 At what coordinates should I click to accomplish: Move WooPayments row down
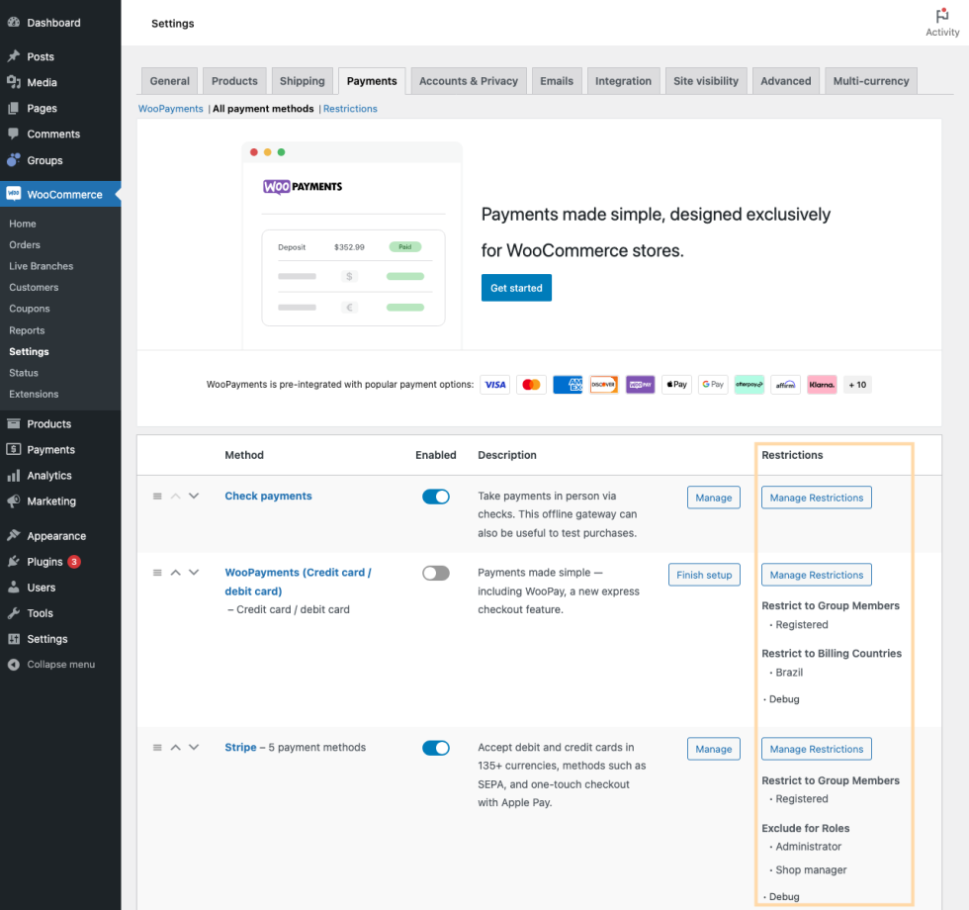point(194,573)
